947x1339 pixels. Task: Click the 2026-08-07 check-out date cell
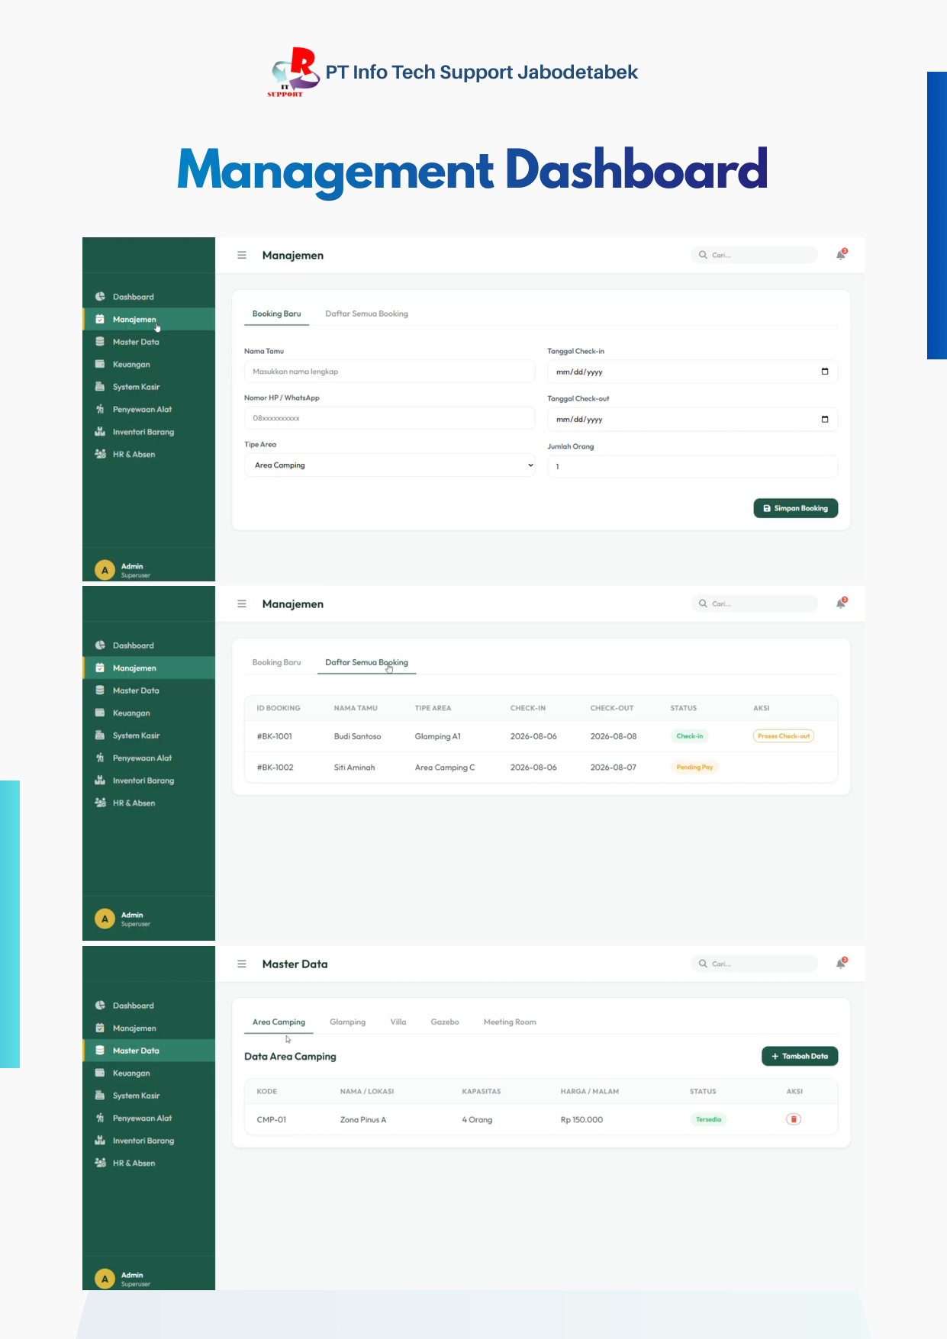point(614,768)
